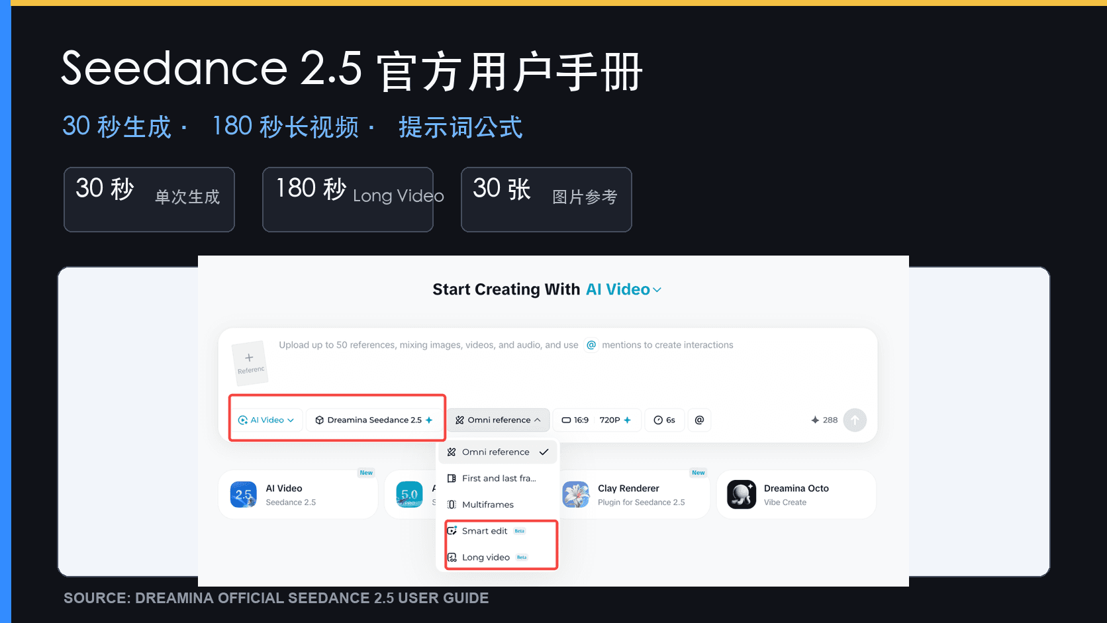
Task: Click the '提示词公式' subtitle text
Action: click(x=460, y=127)
